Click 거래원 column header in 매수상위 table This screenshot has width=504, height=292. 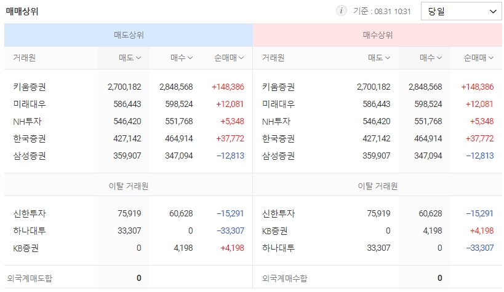click(x=273, y=58)
